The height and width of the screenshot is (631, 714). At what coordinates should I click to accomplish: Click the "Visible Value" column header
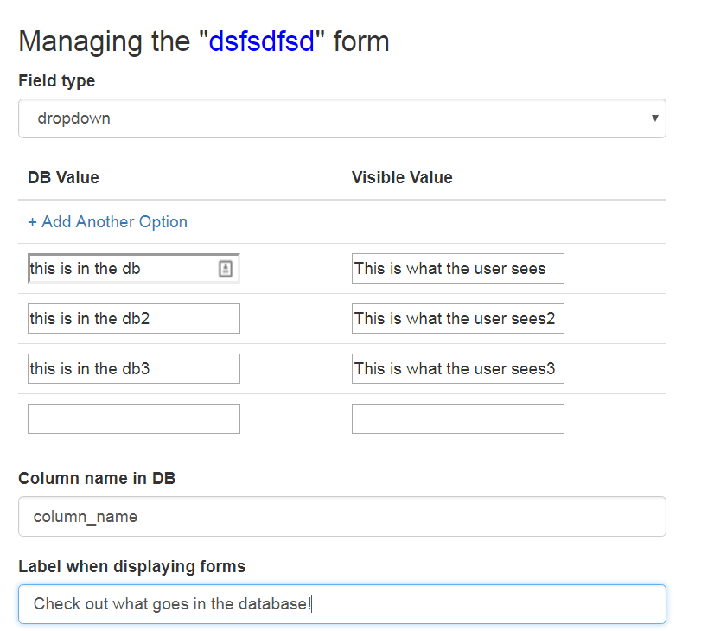[x=402, y=178]
